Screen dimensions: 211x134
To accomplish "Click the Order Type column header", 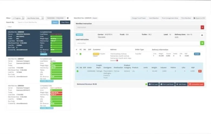I will [x=139, y=50].
